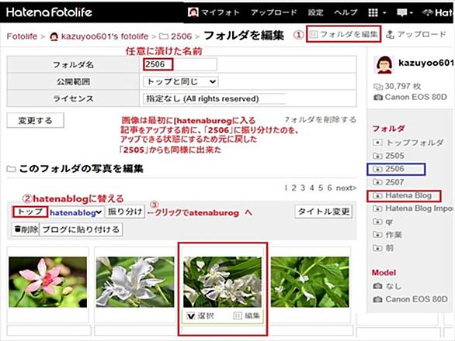Select the pink flower thumbnail

pyautogui.click(x=48, y=282)
